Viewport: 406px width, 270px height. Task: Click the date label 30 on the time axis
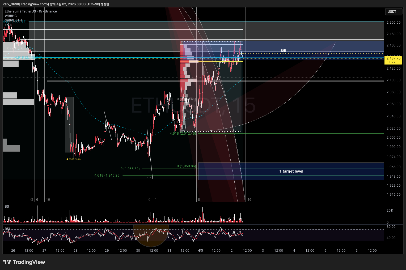point(138,251)
